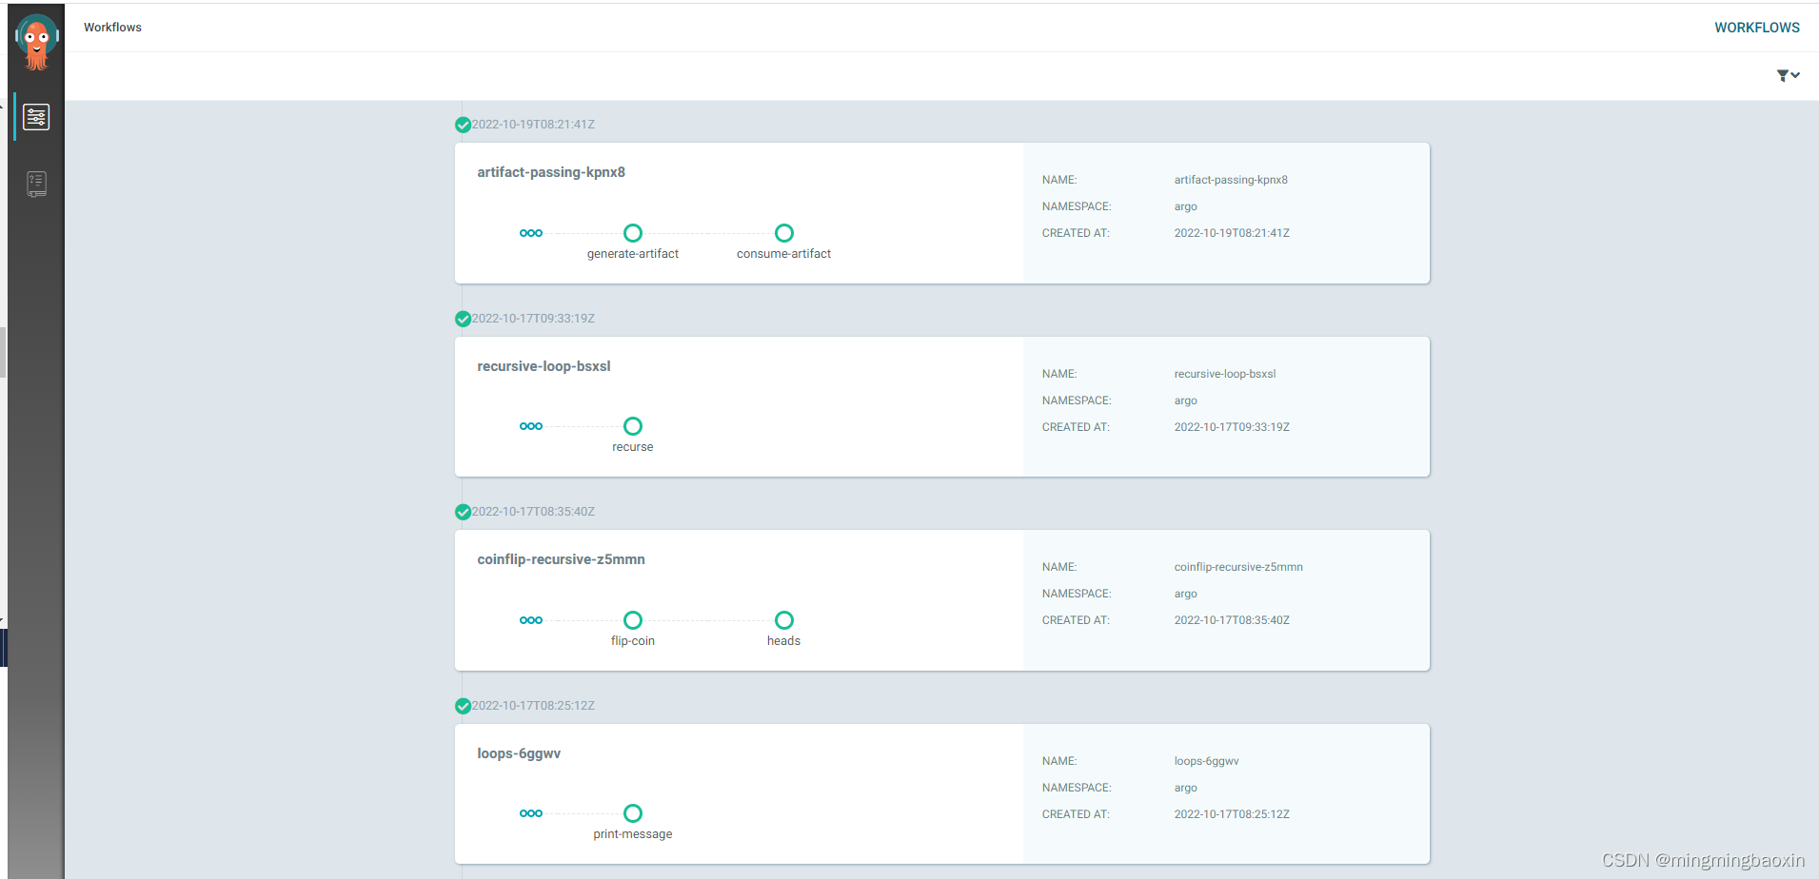Screen dimensions: 1819x879
Task: Click the print-message node in loops-6ggwv
Action: point(632,812)
